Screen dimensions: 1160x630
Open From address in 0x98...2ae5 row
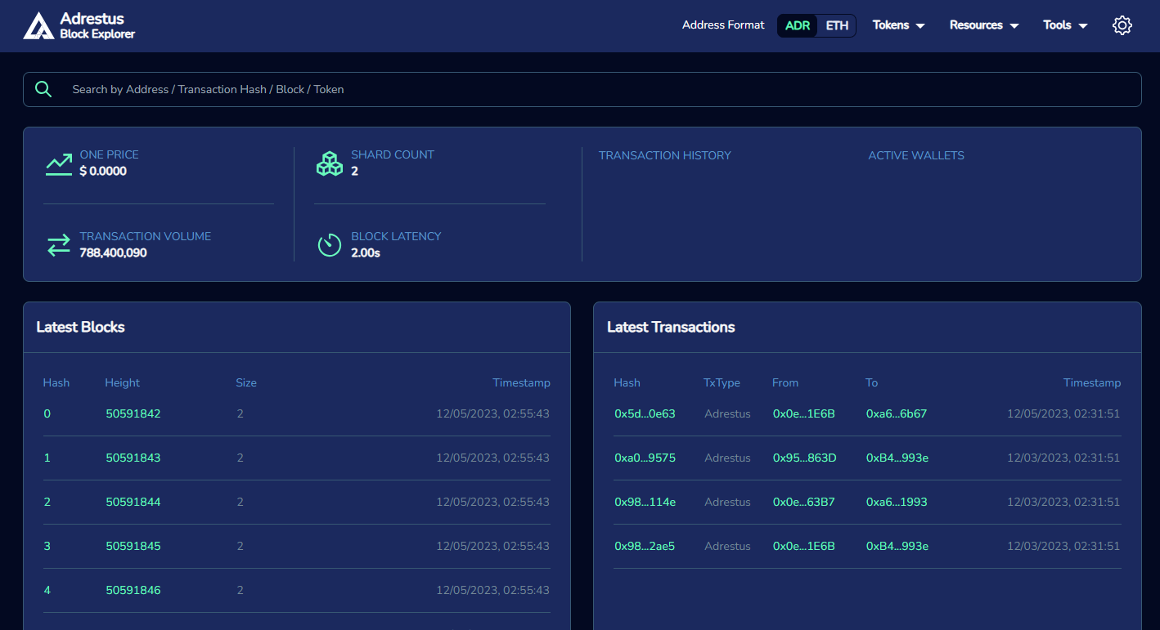[803, 546]
